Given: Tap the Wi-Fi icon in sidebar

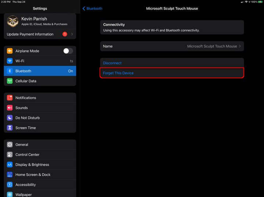Looking at the screenshot, I should point(10,61).
